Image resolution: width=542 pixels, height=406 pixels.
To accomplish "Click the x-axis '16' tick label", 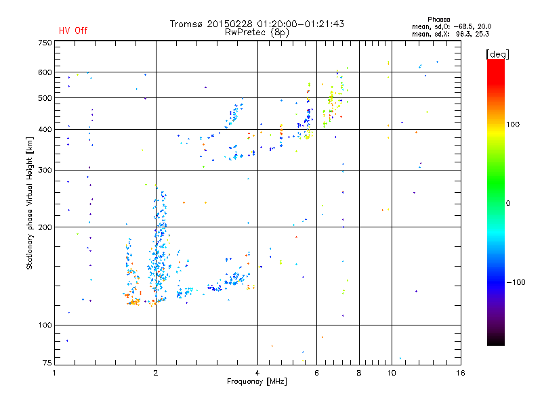I will (461, 373).
